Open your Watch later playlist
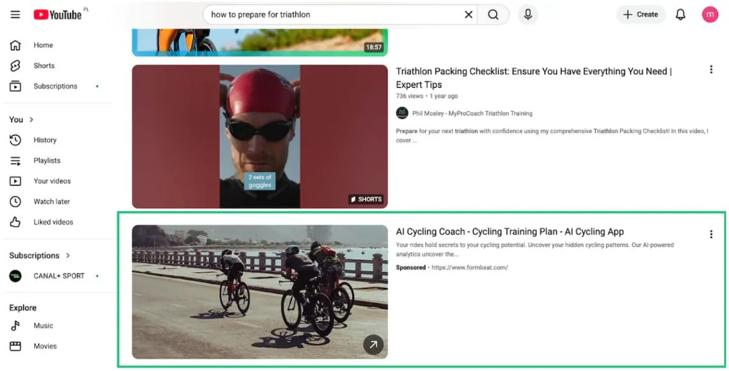This screenshot has width=729, height=371. coord(51,201)
